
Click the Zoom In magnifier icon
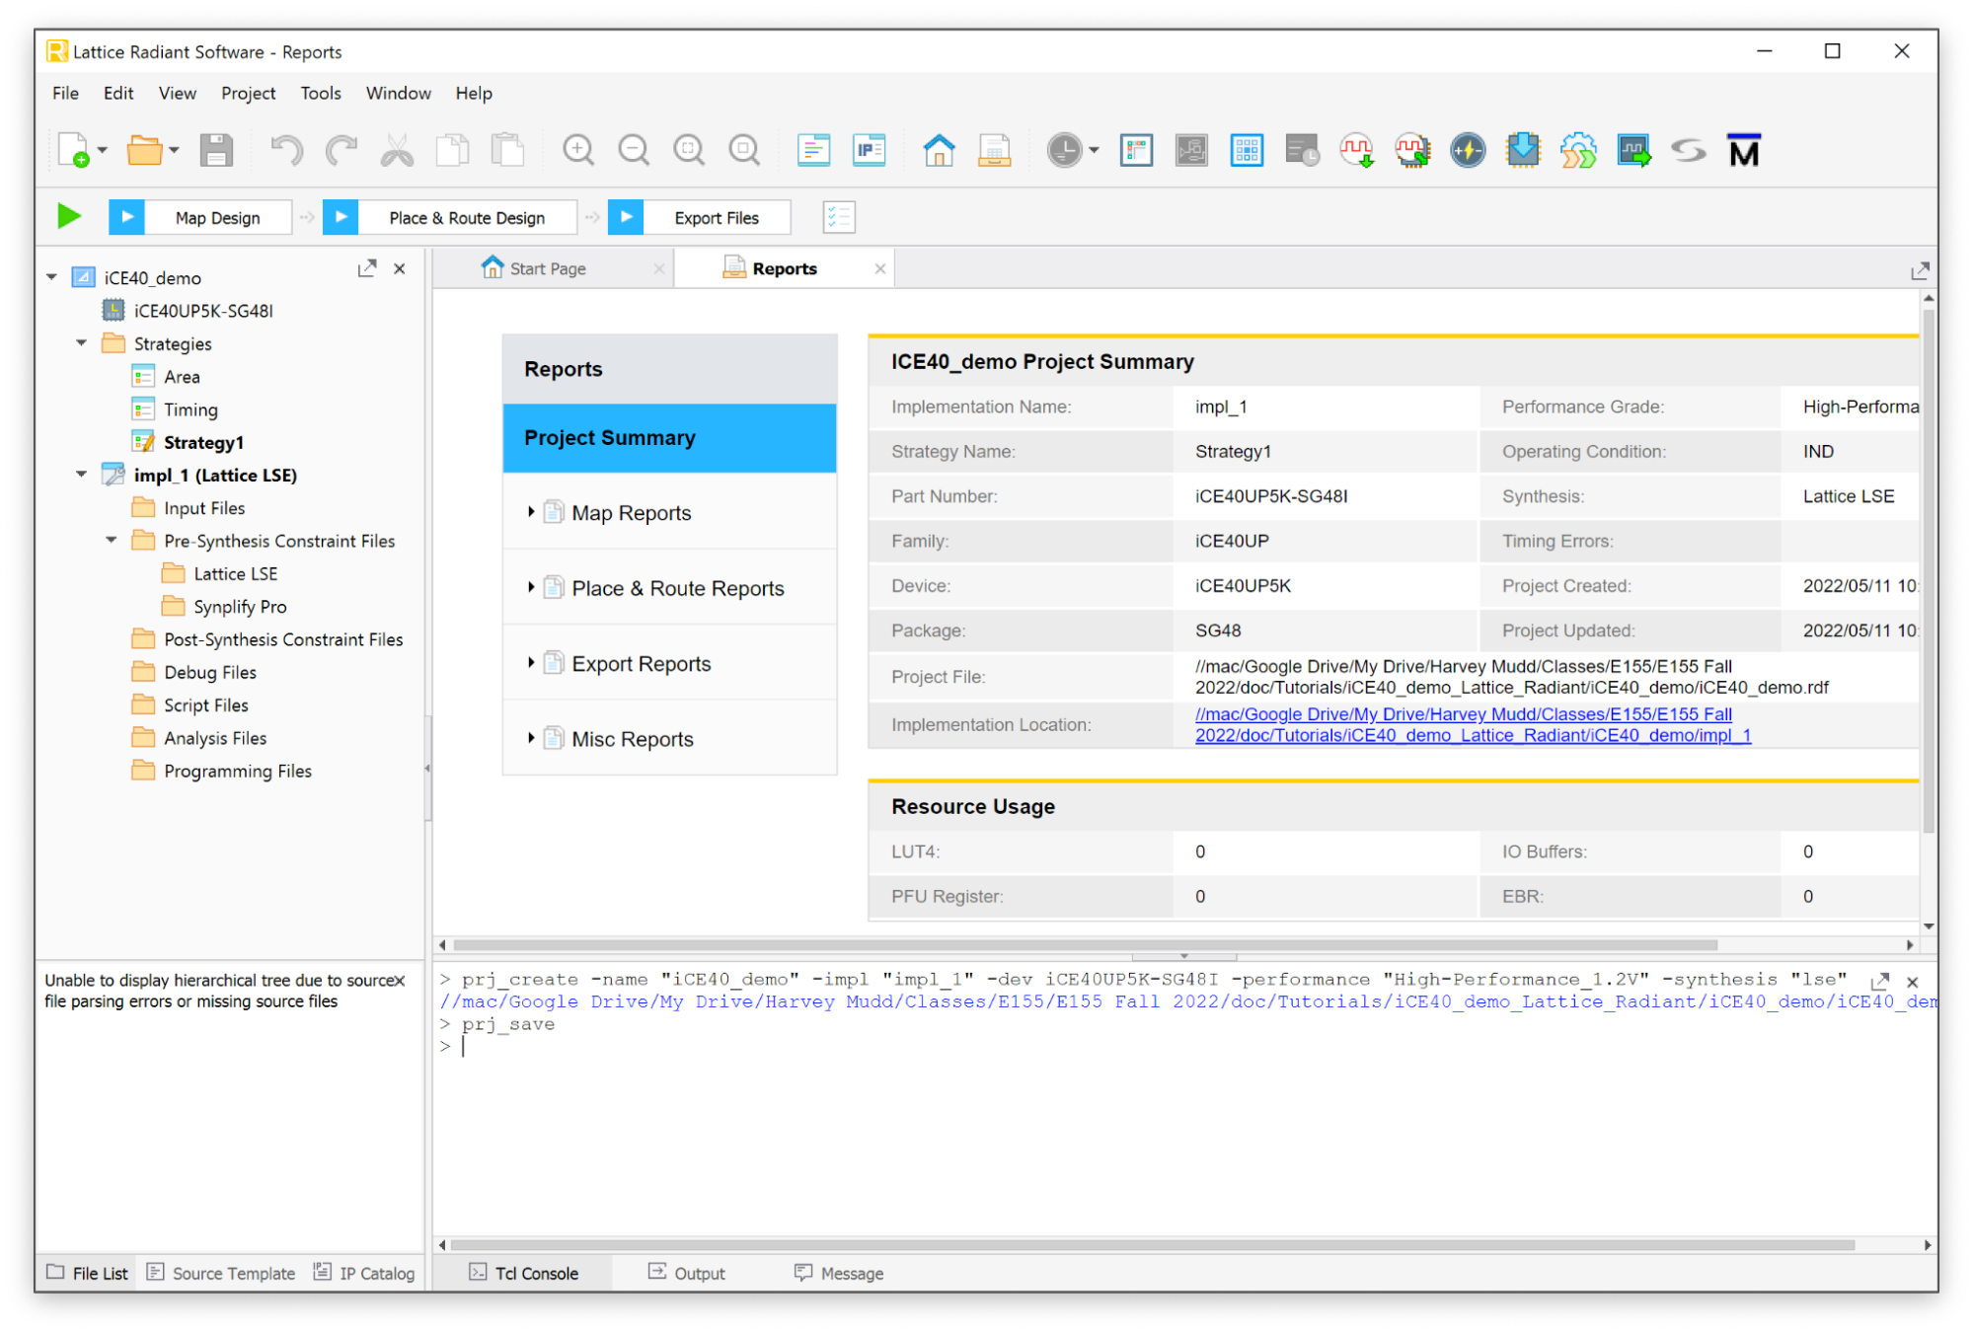pos(578,150)
